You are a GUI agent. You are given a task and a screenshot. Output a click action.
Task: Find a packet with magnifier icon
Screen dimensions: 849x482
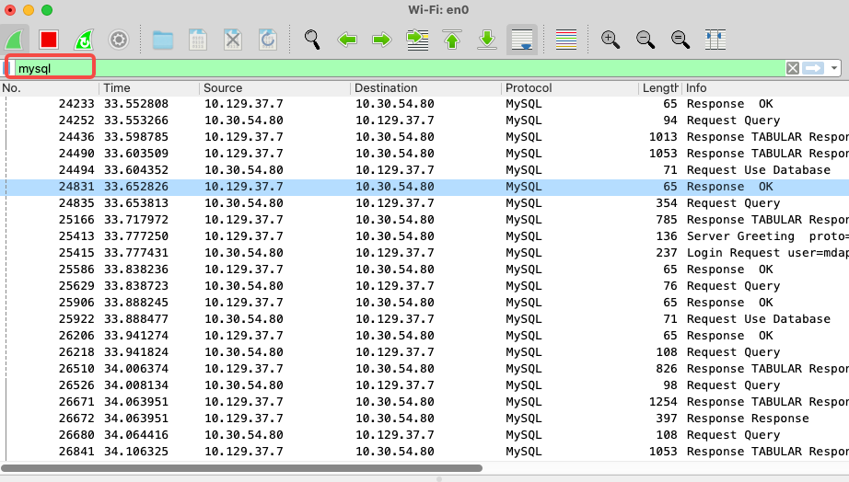click(x=312, y=40)
